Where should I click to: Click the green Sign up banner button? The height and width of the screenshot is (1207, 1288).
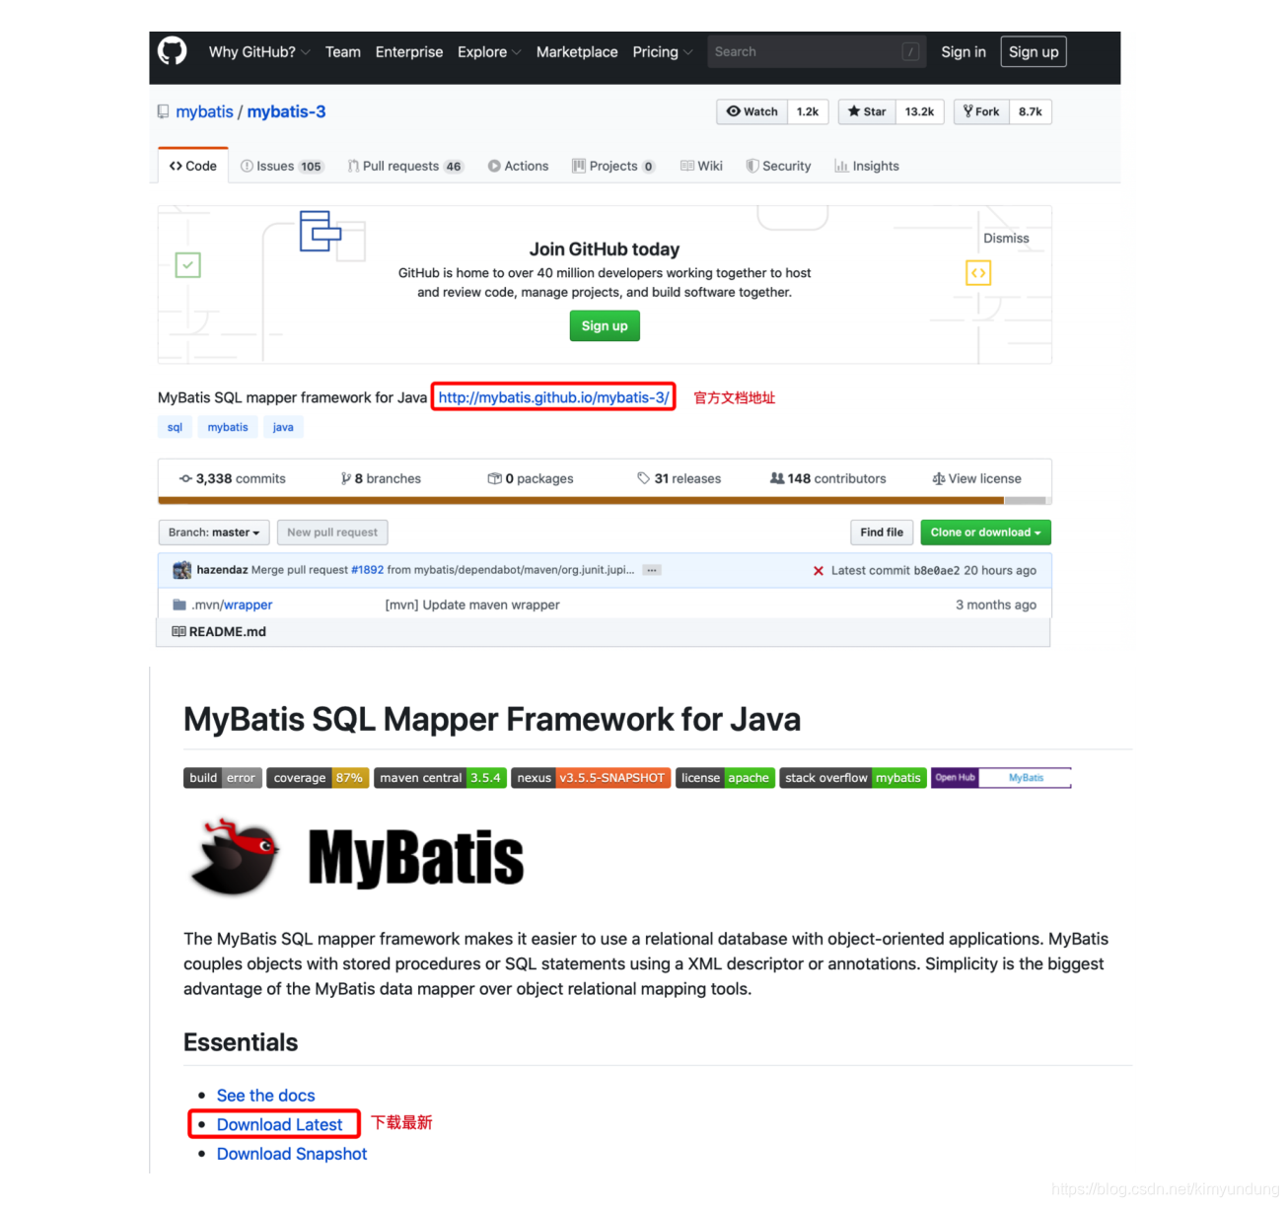[x=605, y=326]
